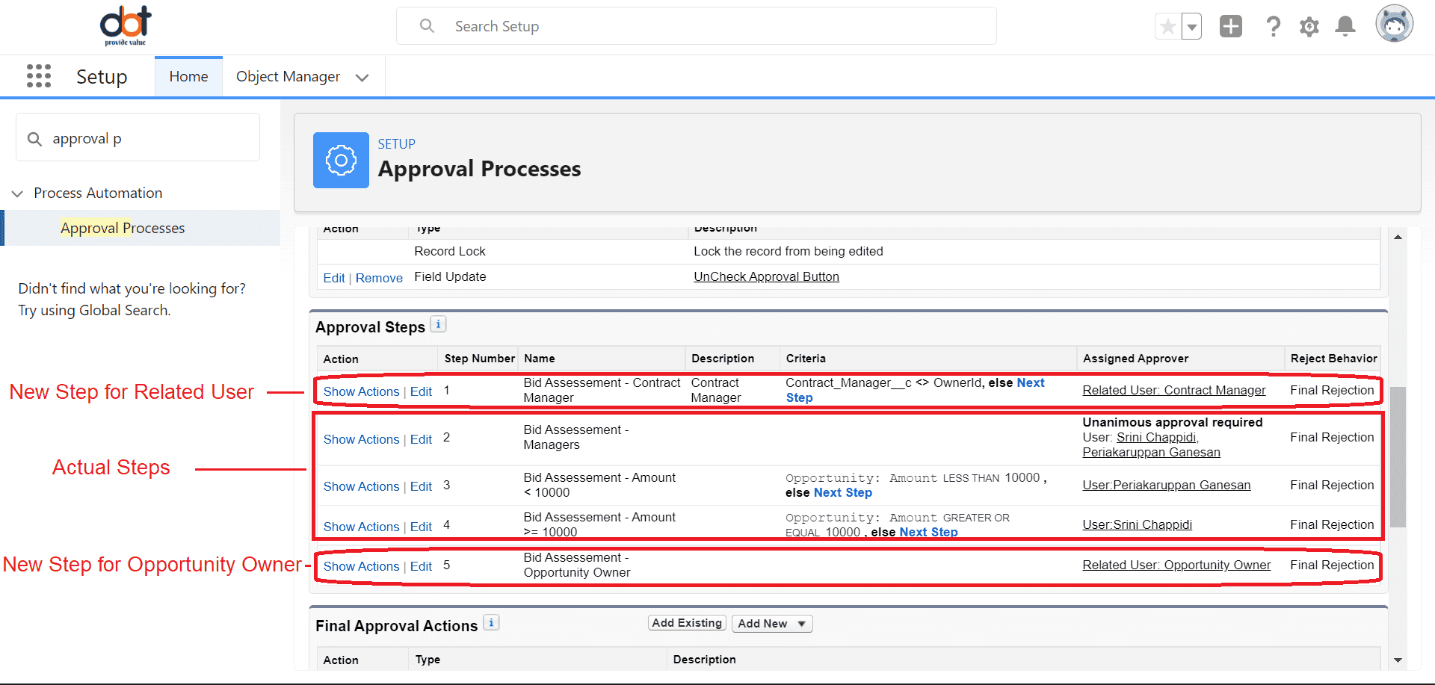Open User:Srini Chappidi link in step 4
1435x685 pixels.
[1137, 524]
